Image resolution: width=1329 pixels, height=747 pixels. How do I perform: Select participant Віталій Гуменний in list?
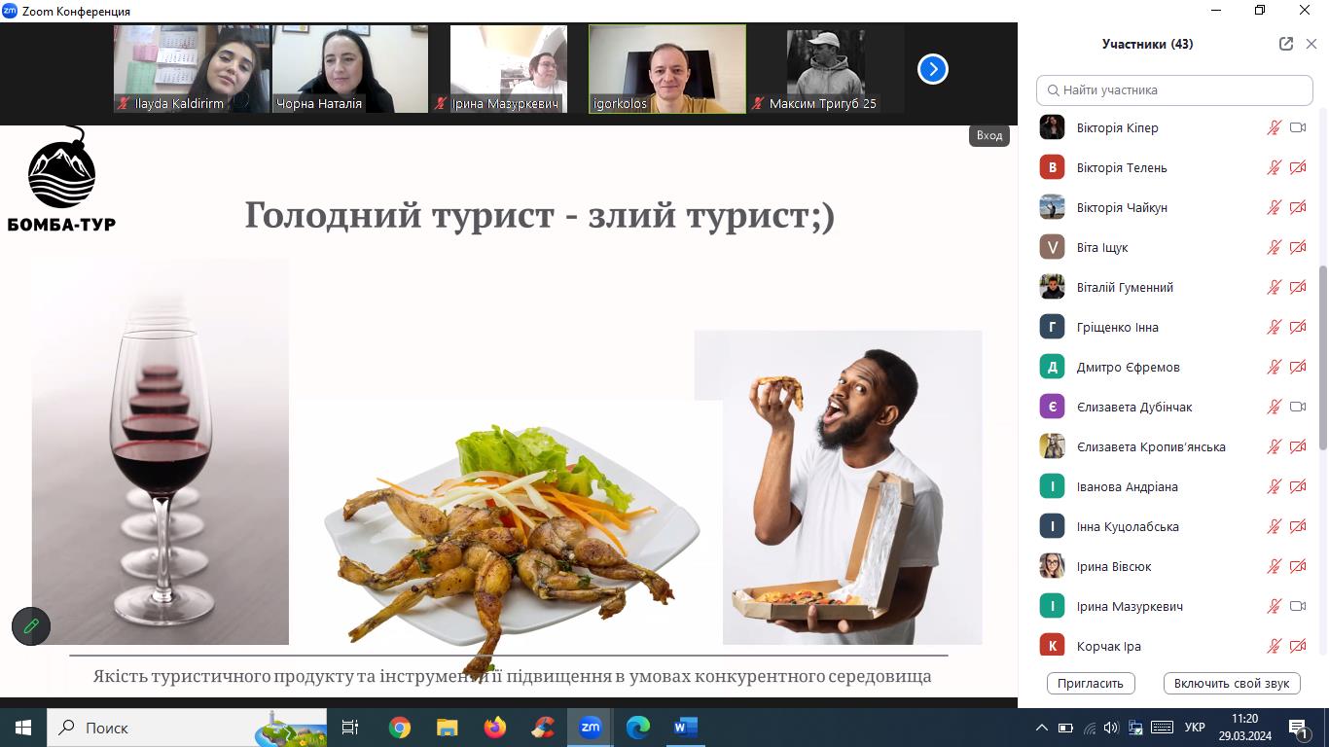(1125, 287)
